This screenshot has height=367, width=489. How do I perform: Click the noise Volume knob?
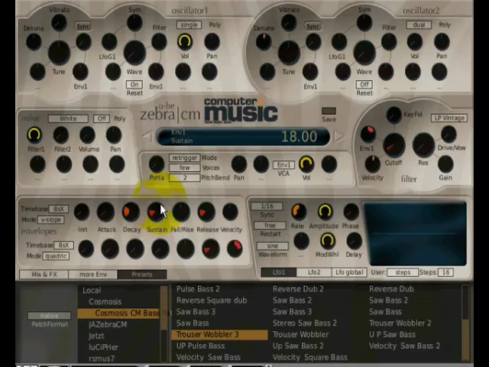[88, 135]
